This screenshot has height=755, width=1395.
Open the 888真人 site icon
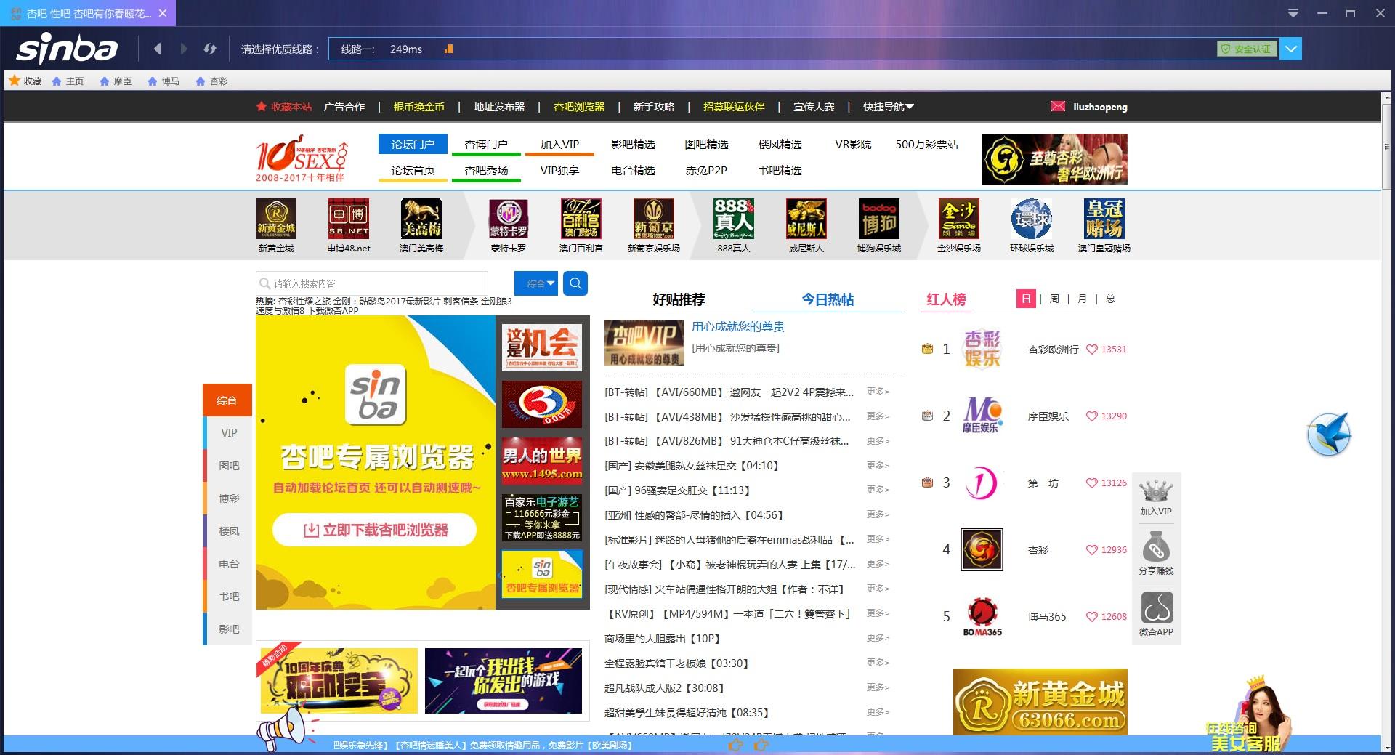[x=734, y=219]
